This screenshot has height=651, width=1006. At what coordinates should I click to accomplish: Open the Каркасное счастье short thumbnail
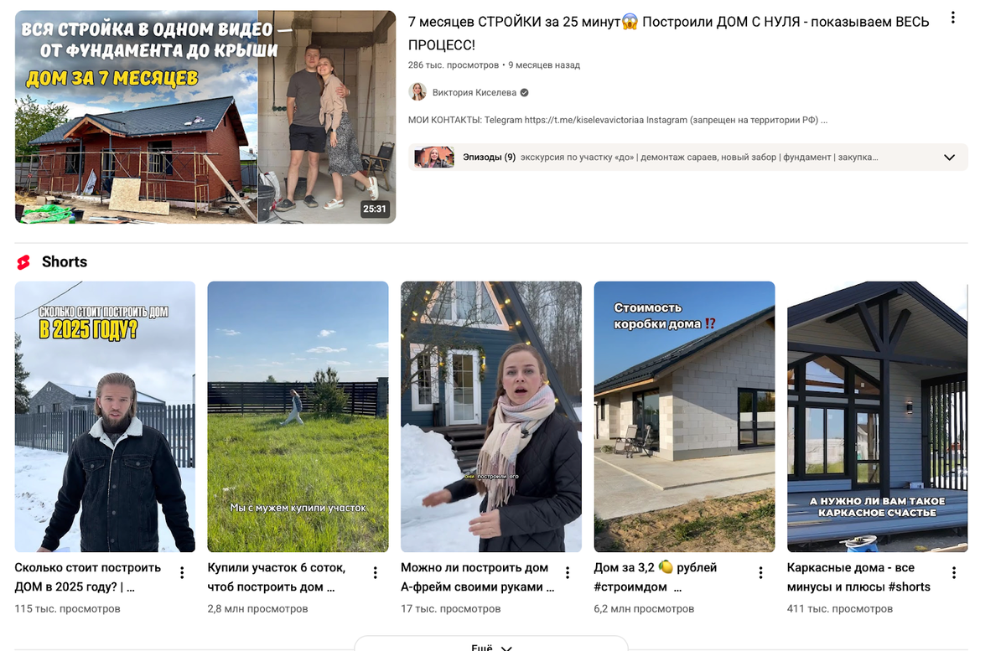877,416
